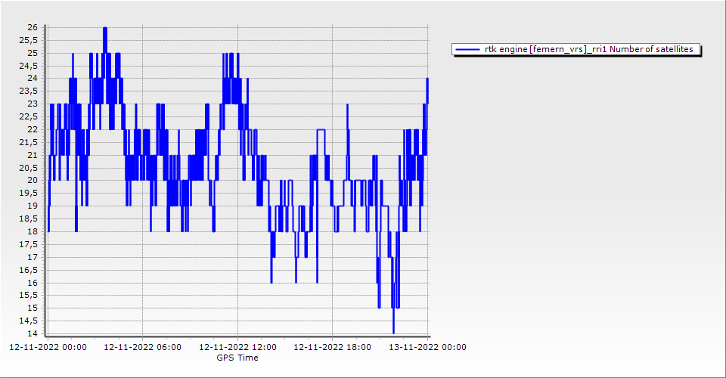726x378 pixels.
Task: Click the 'GPS Time' axis title
Action: tap(237, 358)
